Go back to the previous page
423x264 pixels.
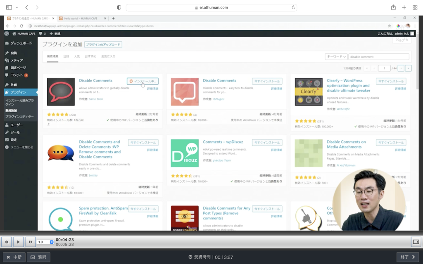click(x=27, y=7)
